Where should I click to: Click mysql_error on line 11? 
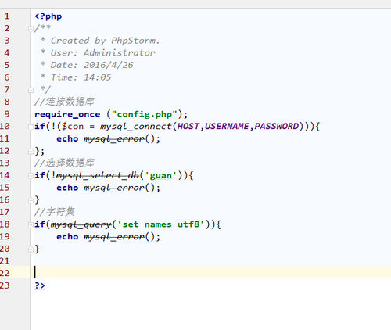pos(114,139)
